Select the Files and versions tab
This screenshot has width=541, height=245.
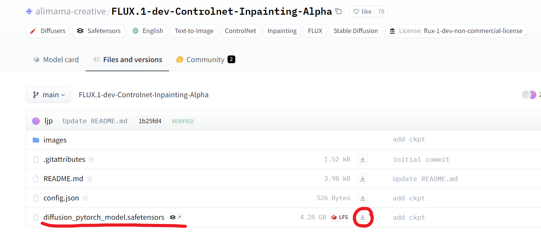[128, 60]
